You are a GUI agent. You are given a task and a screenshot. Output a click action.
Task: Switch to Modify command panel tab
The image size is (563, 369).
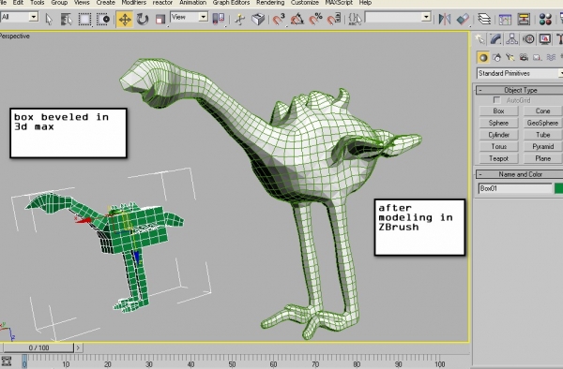pos(495,39)
